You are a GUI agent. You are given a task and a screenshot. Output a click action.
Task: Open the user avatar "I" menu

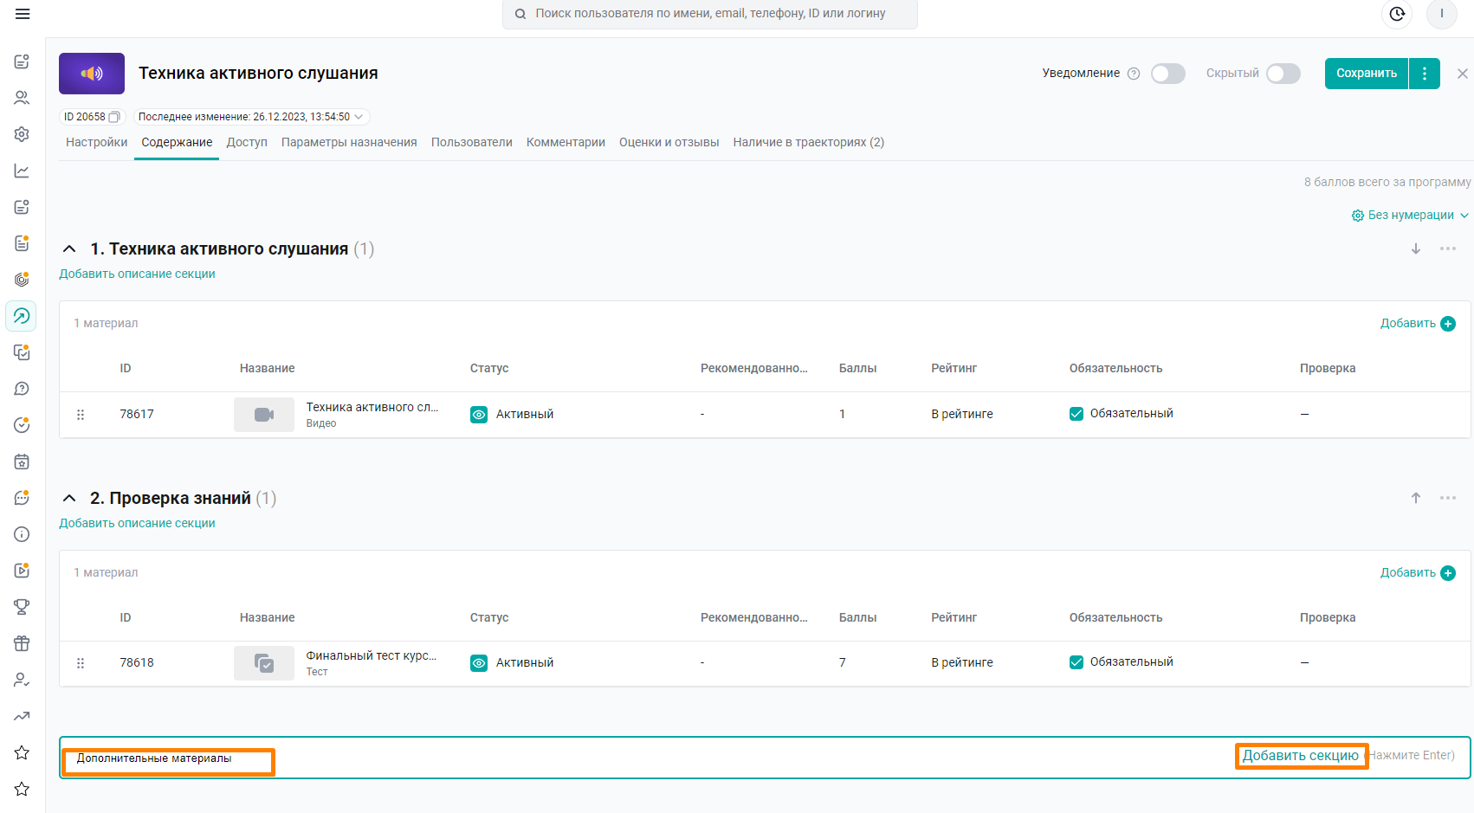(x=1442, y=14)
